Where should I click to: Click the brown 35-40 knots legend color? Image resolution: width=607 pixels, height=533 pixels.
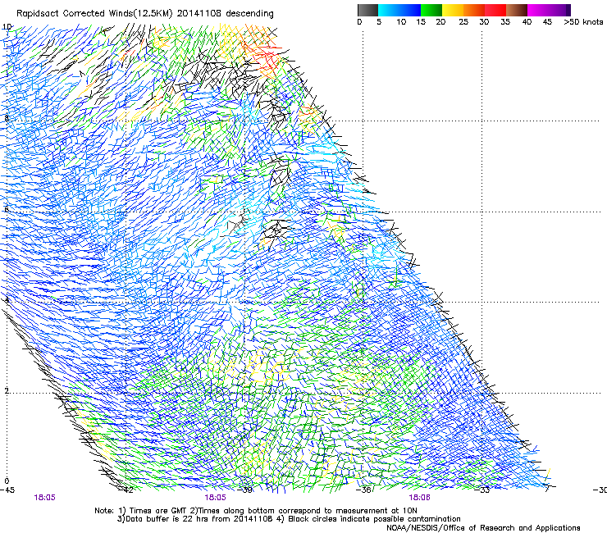coord(517,10)
